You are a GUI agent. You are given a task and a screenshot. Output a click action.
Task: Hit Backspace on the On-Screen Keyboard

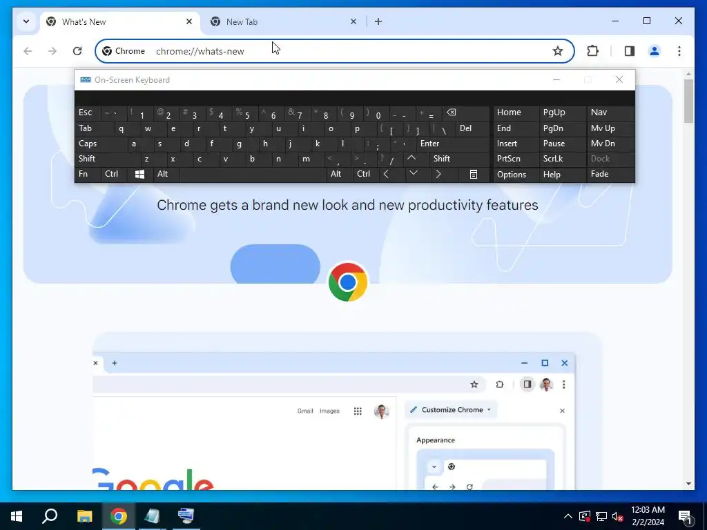tap(466, 112)
